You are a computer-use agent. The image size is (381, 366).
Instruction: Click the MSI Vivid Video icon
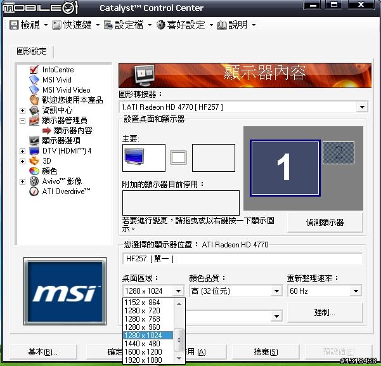point(34,89)
